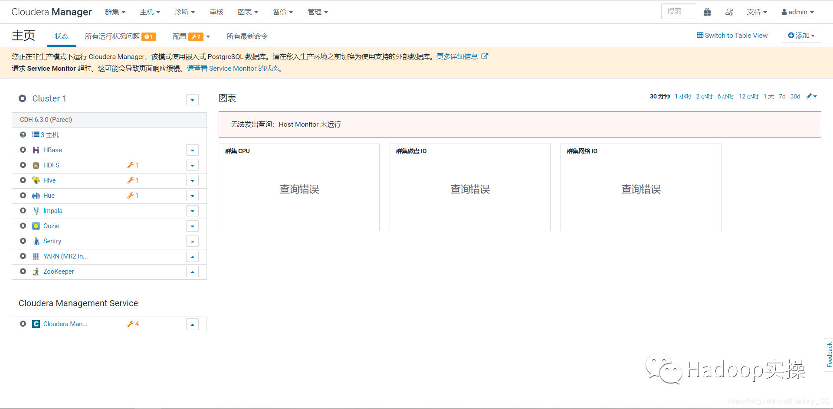Image resolution: width=833 pixels, height=409 pixels.
Task: Click the YARN service icon
Action: tap(36, 256)
